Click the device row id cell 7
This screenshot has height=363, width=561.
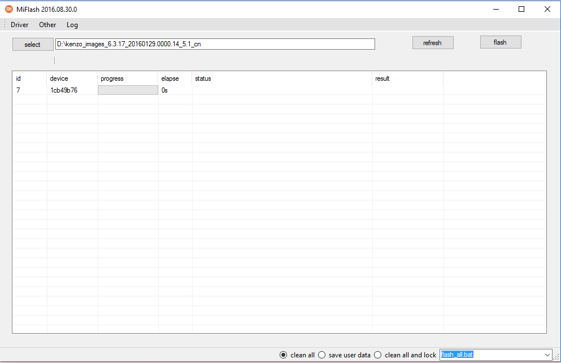(x=18, y=90)
